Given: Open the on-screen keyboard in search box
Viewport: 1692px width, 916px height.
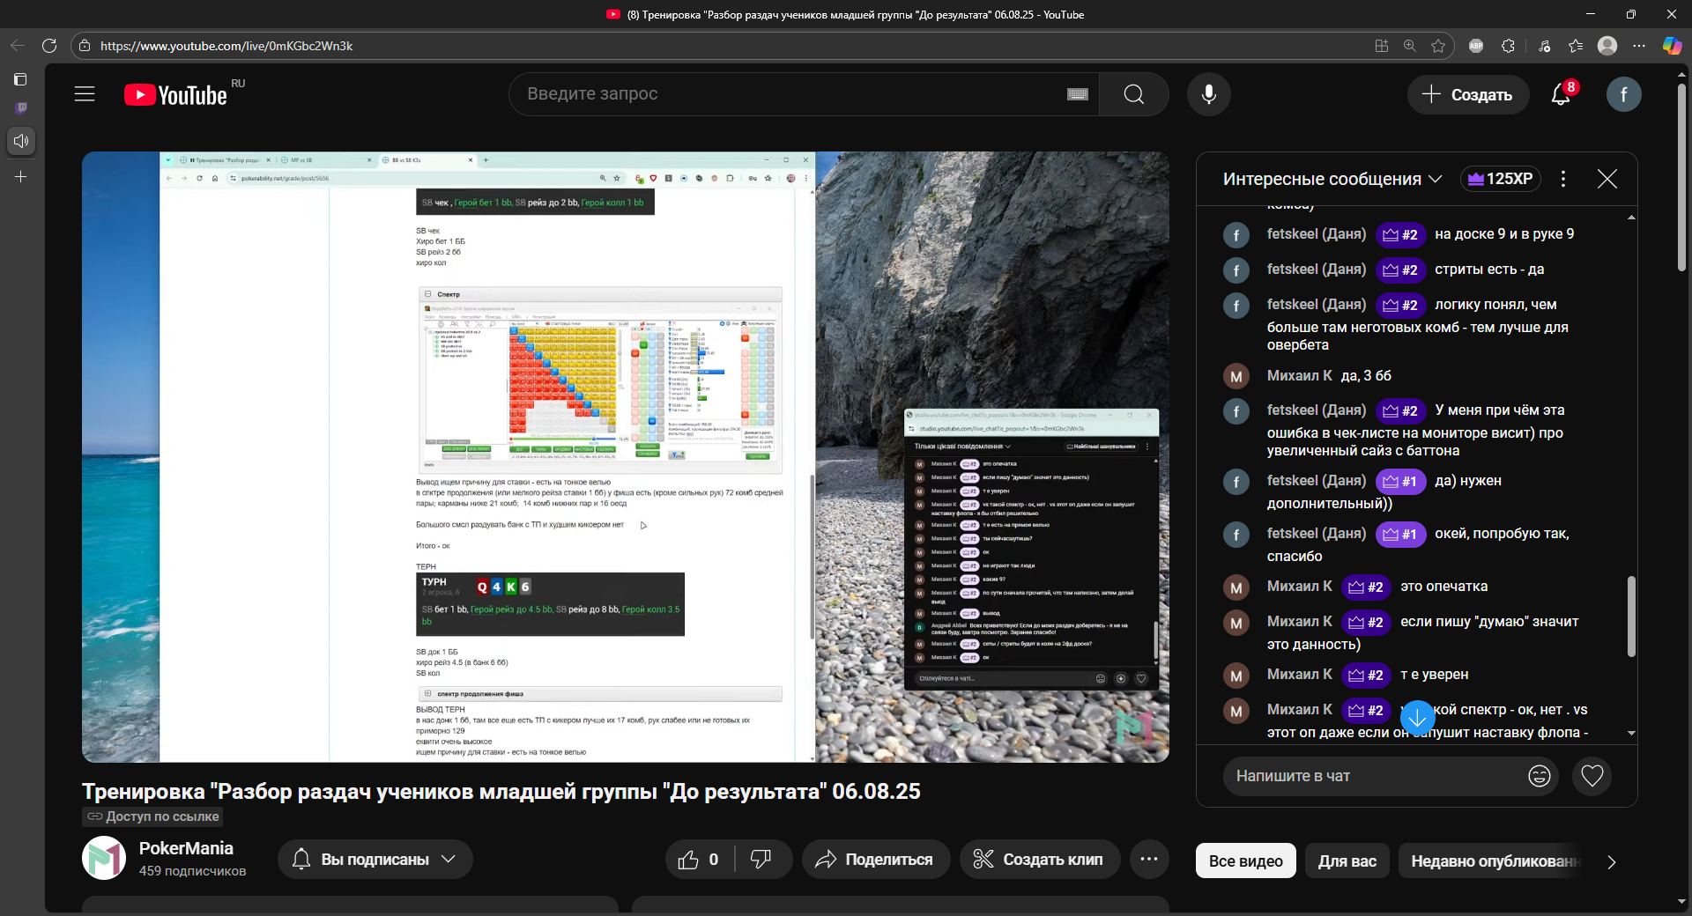Looking at the screenshot, I should click(1078, 94).
